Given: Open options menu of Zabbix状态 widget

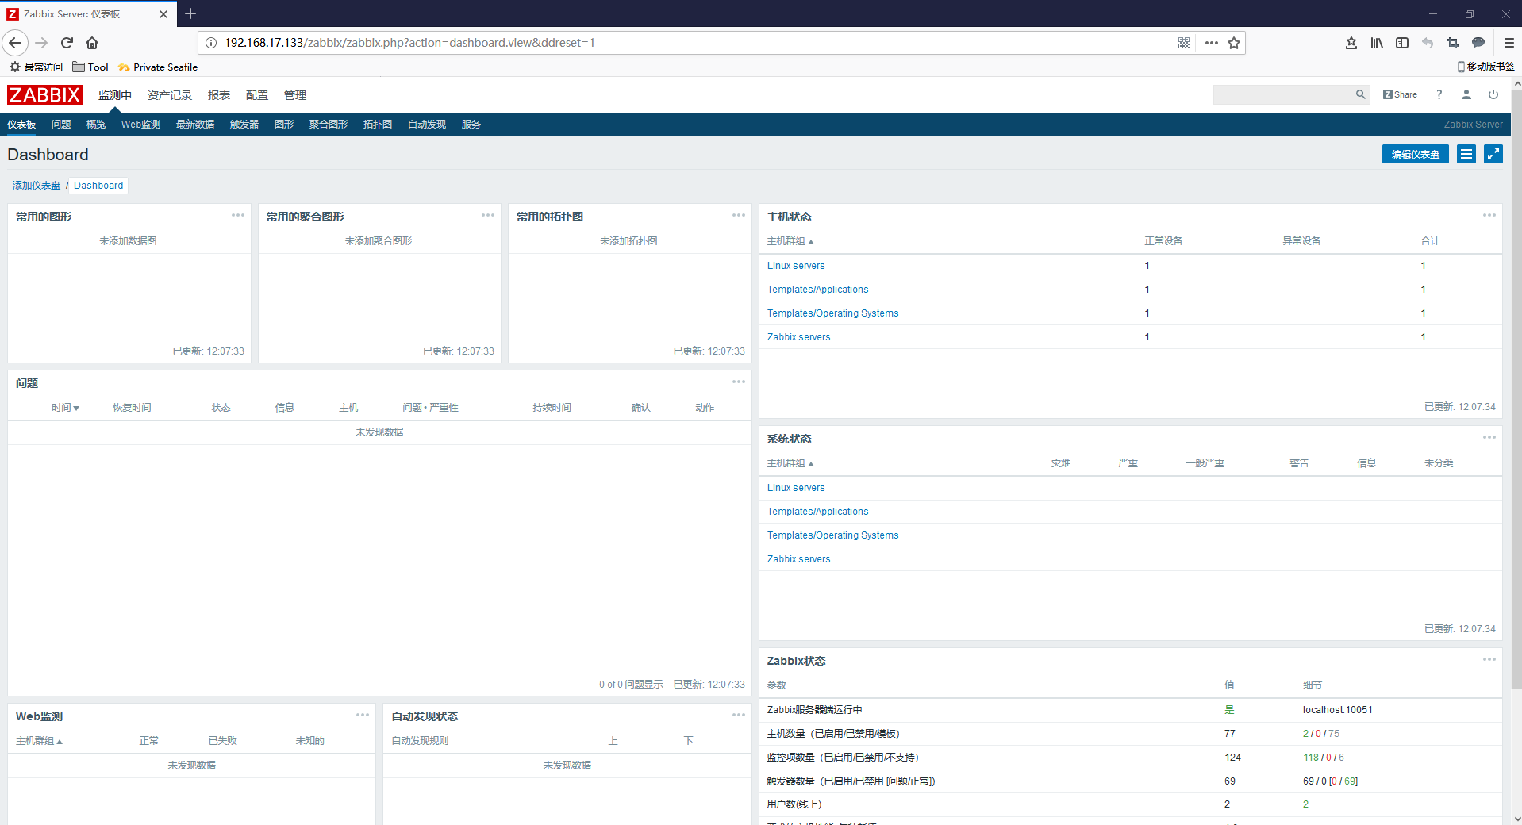Looking at the screenshot, I should pos(1489,659).
